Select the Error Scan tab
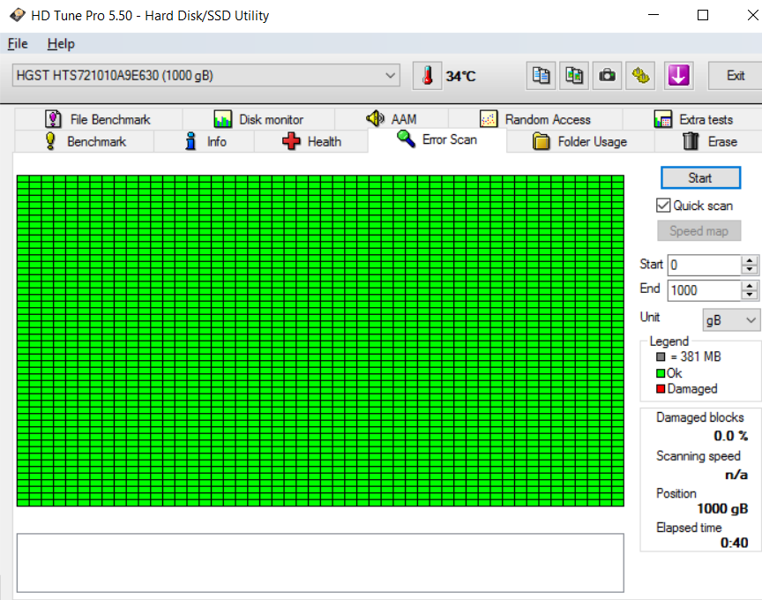This screenshot has width=762, height=600. (437, 140)
